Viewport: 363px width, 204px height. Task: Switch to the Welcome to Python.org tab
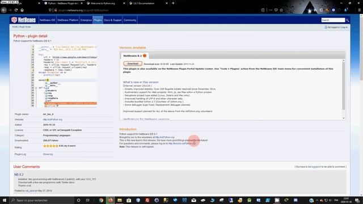click(x=103, y=3)
